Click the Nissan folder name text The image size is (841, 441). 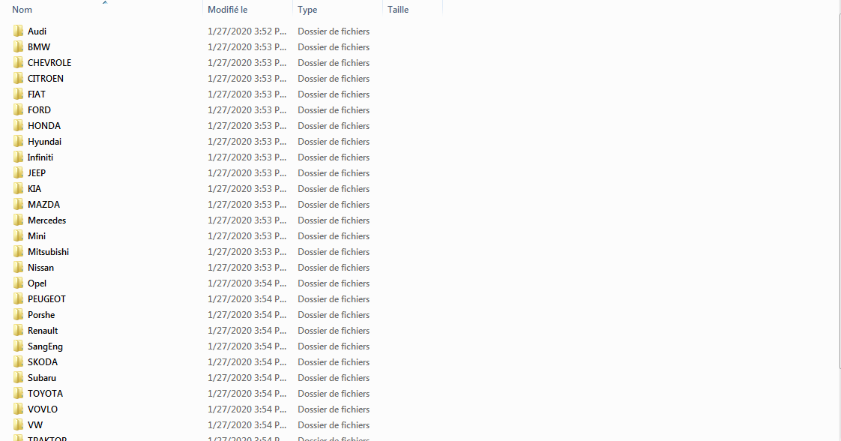click(40, 267)
